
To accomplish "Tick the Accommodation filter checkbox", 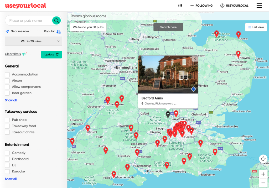I will pos(7,74).
